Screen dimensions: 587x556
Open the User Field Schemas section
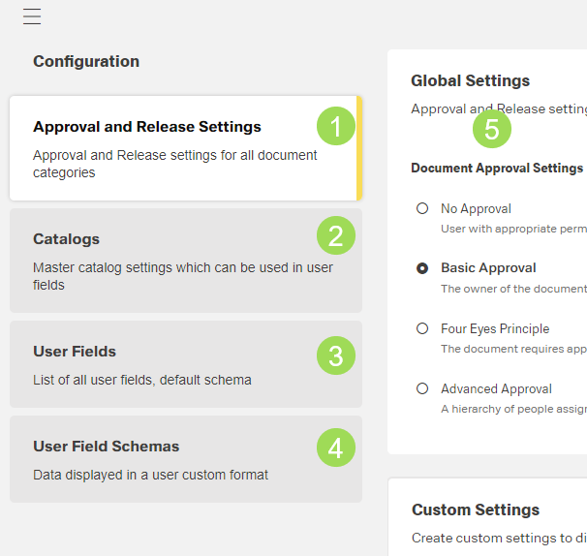(107, 447)
